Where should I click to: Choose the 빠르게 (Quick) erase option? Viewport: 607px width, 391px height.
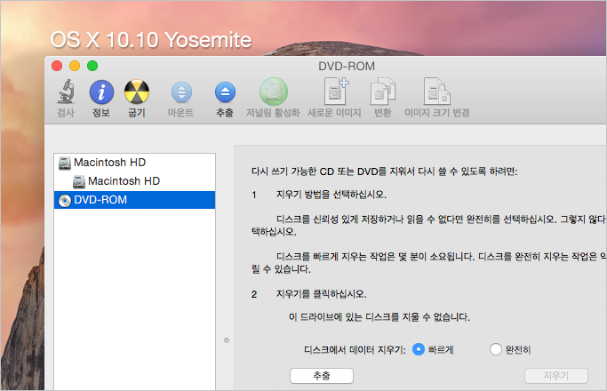click(x=419, y=349)
